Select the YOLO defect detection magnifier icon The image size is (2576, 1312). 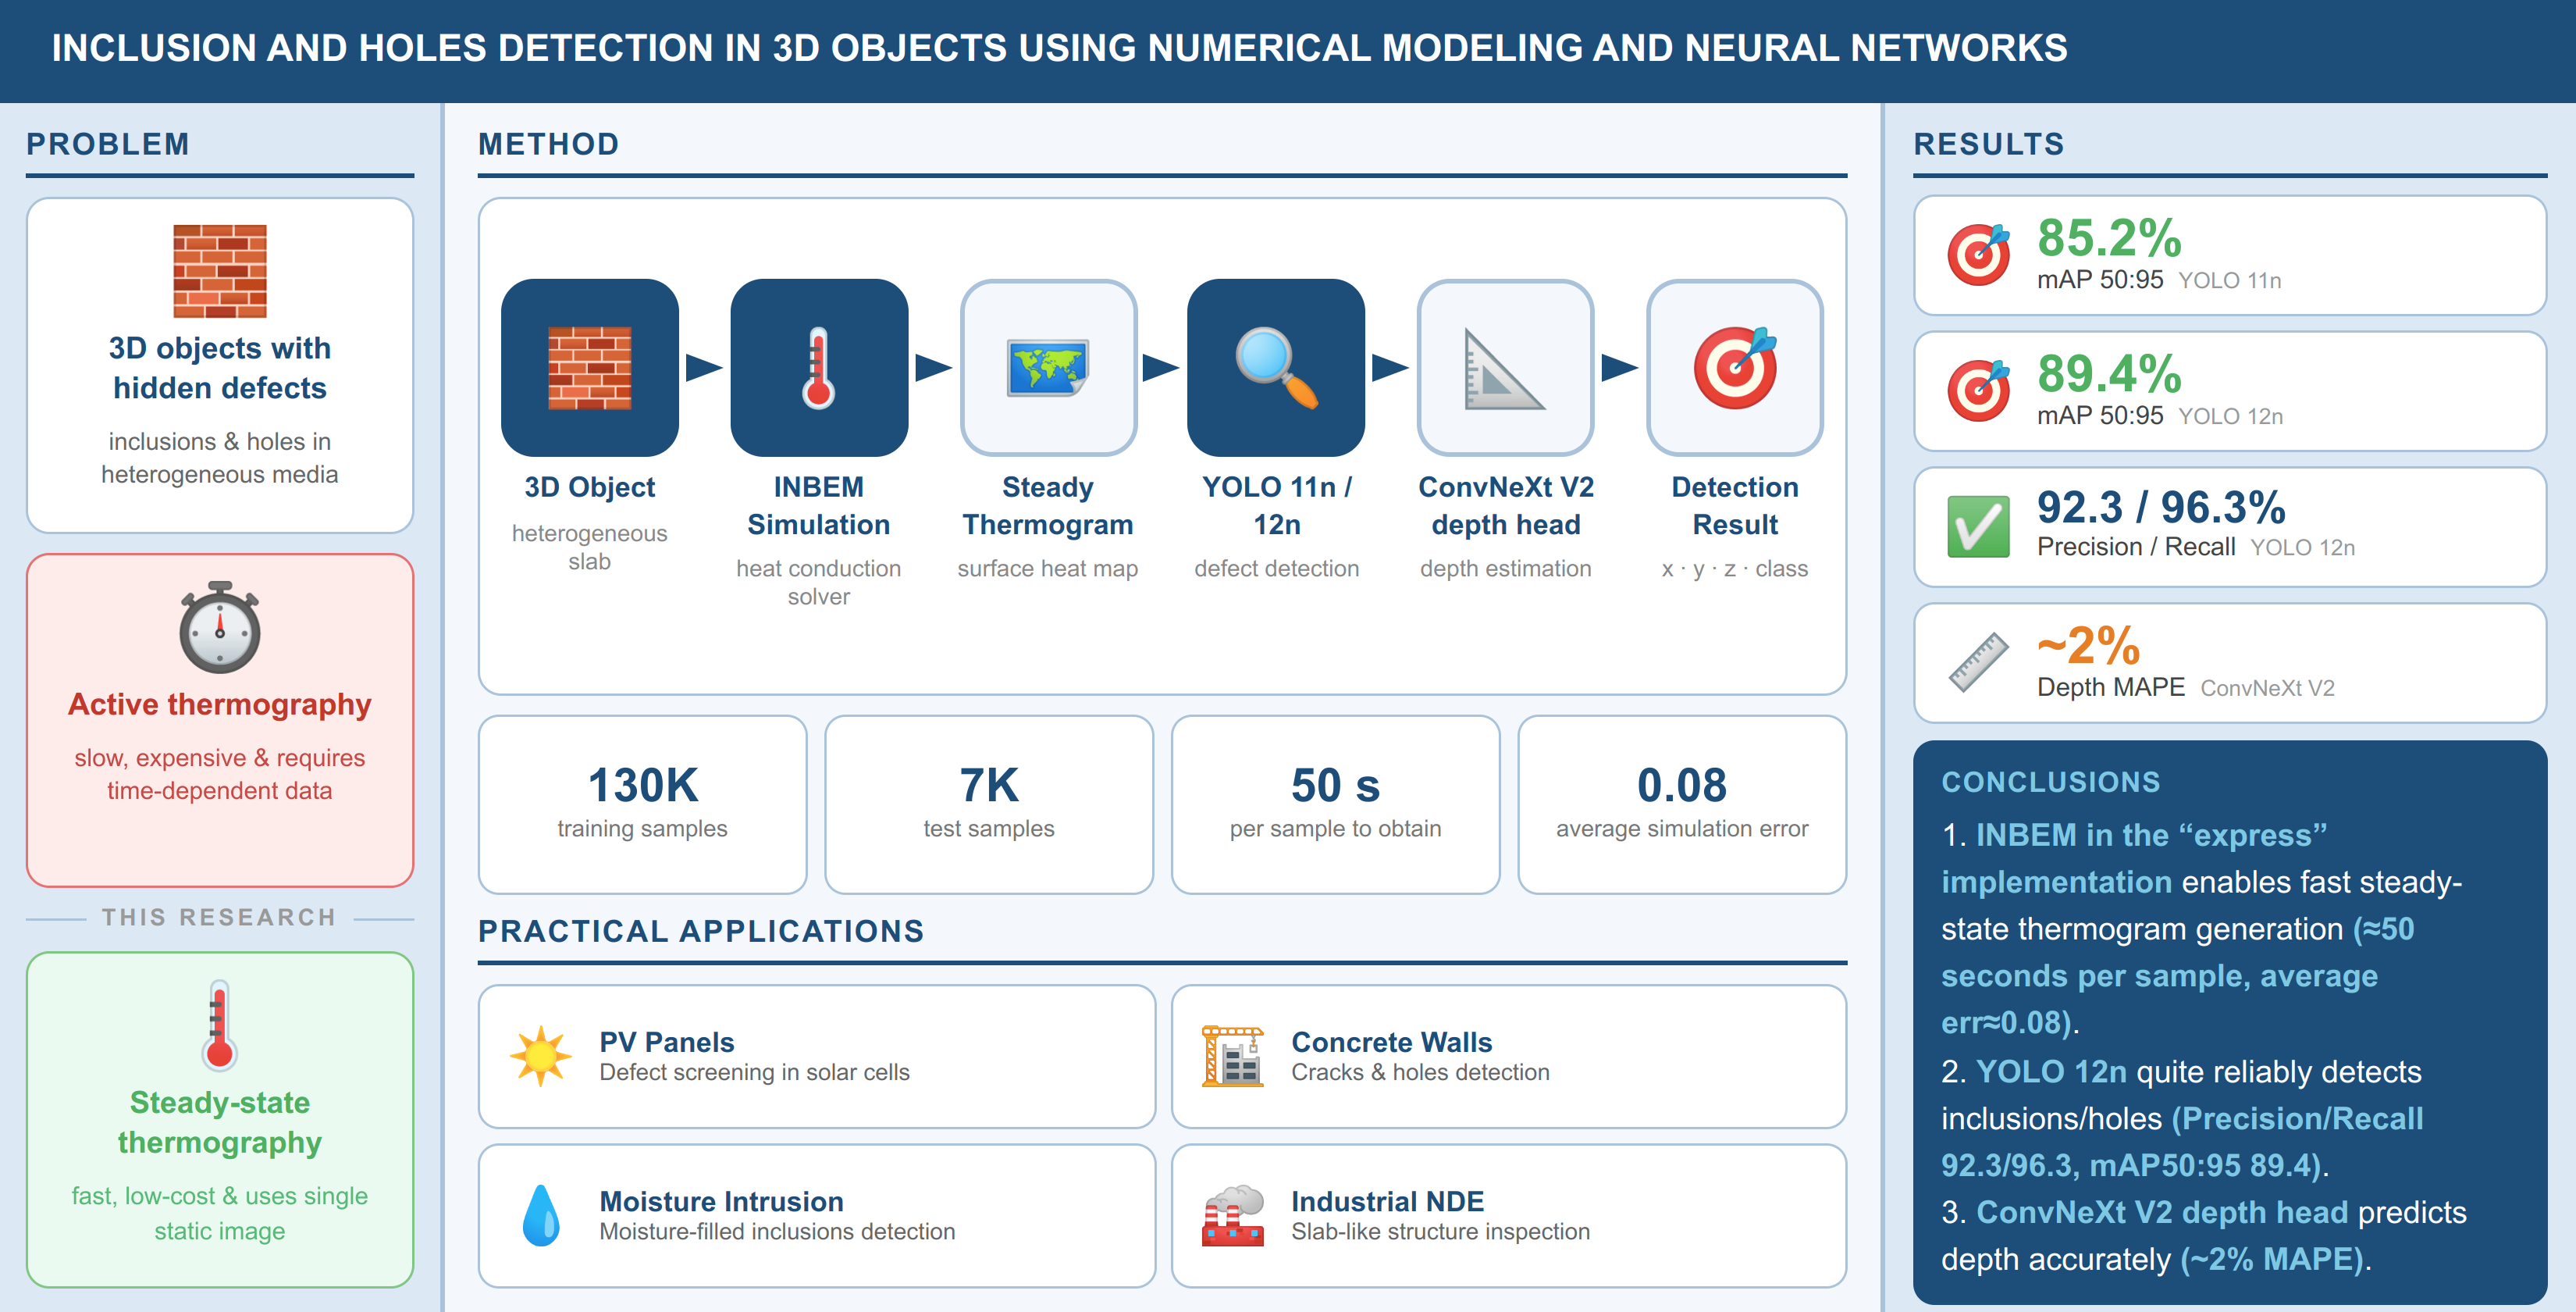click(1276, 369)
